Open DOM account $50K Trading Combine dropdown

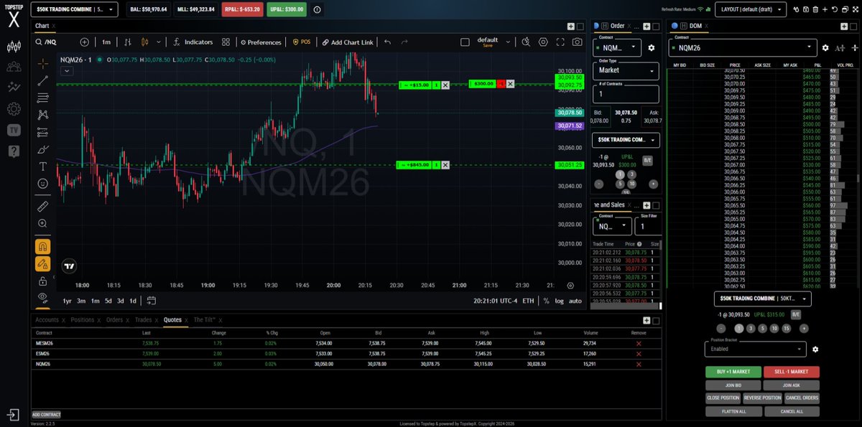click(762, 299)
